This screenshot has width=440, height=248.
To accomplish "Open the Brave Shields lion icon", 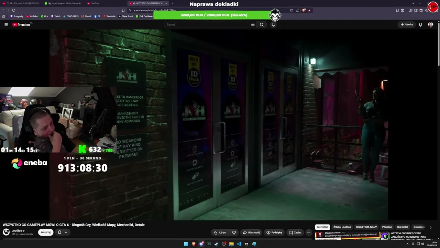I will [x=304, y=10].
